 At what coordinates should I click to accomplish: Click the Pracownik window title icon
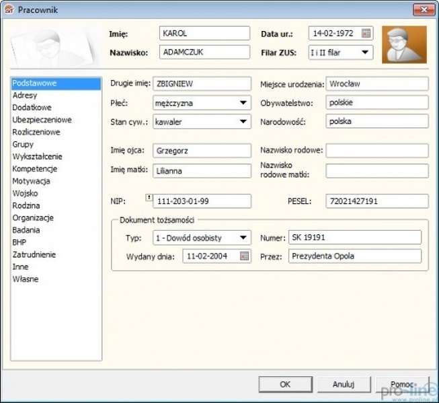9,9
